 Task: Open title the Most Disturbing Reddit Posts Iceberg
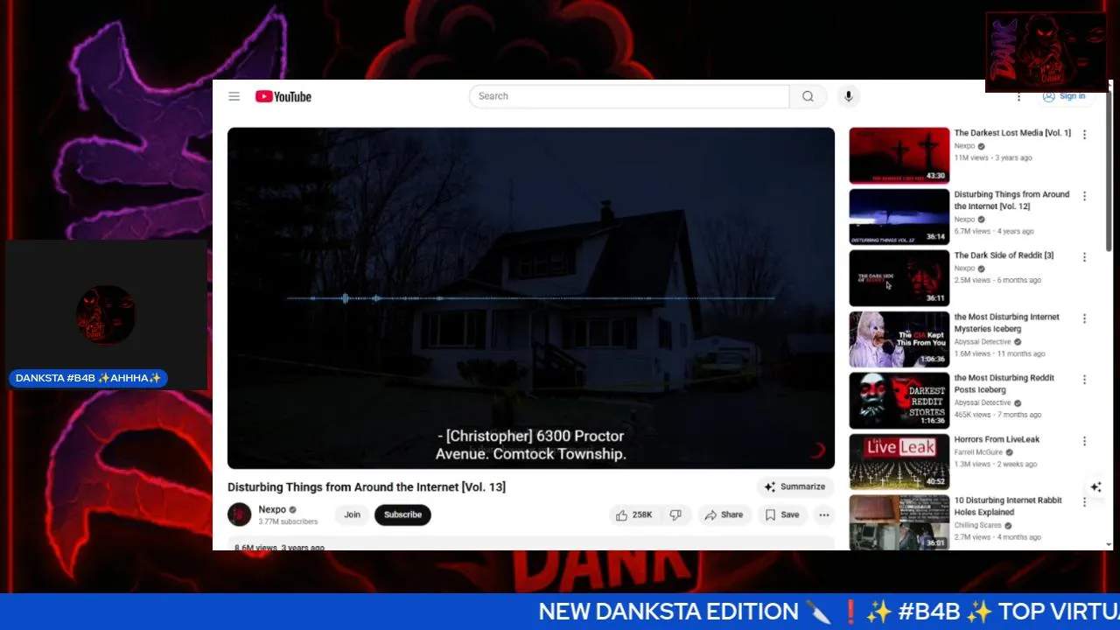[x=1004, y=384]
